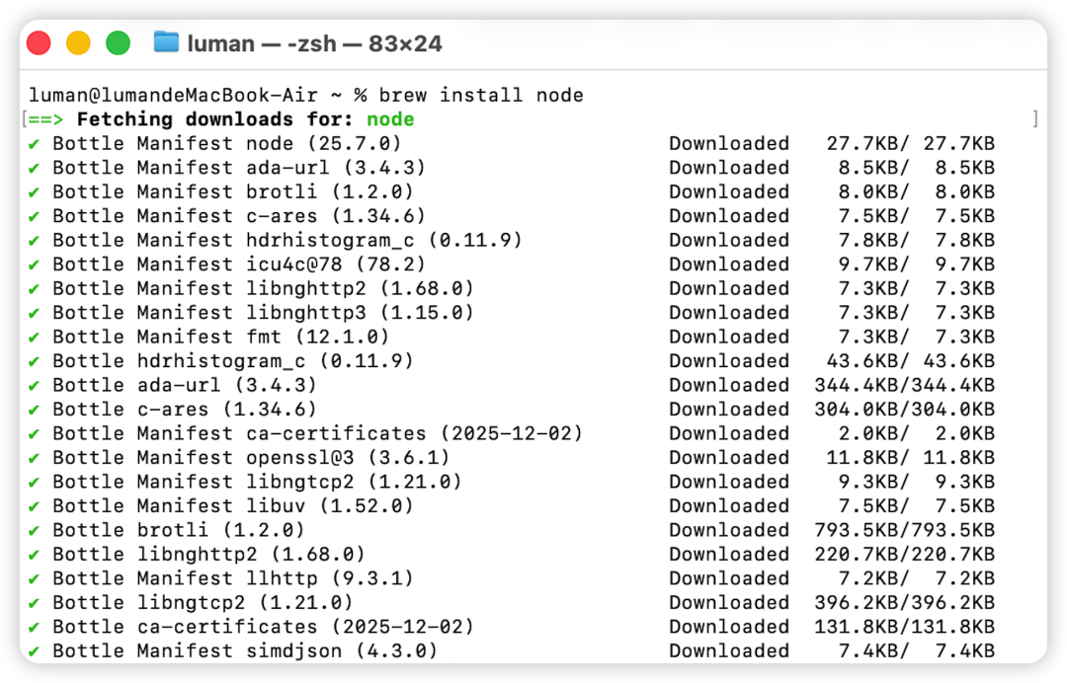
Task: Select the line "Bottle ada-url (3.4.3)"
Action: (185, 385)
